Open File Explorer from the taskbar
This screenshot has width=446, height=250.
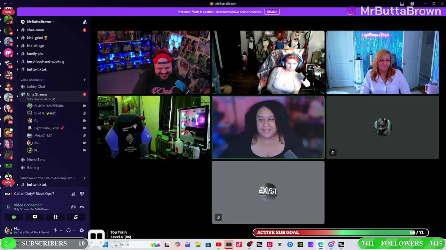(x=198, y=244)
